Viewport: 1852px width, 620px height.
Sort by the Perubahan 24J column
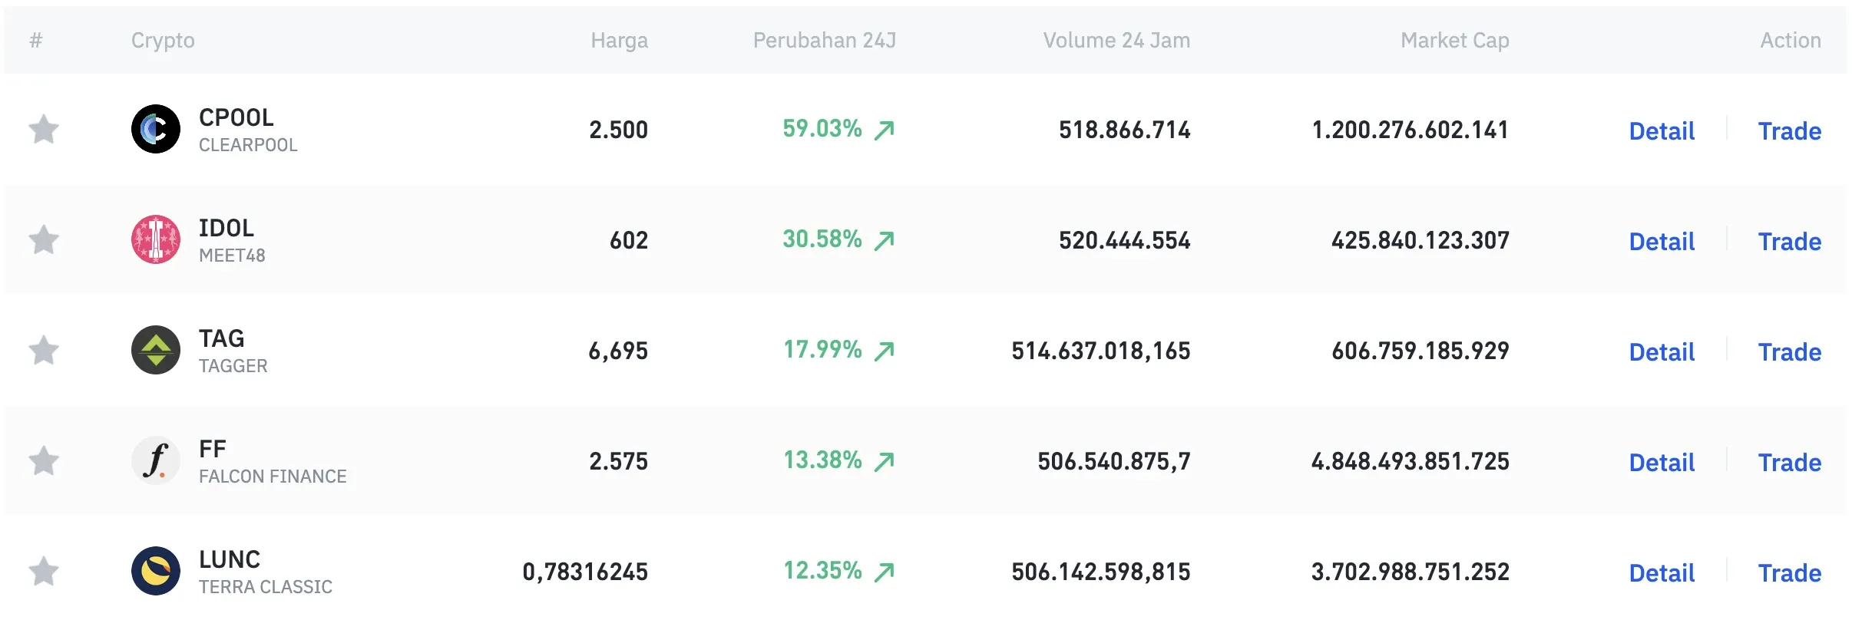coord(825,40)
